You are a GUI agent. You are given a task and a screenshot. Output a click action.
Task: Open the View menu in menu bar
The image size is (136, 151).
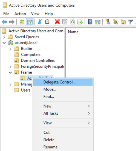(x=35, y=13)
